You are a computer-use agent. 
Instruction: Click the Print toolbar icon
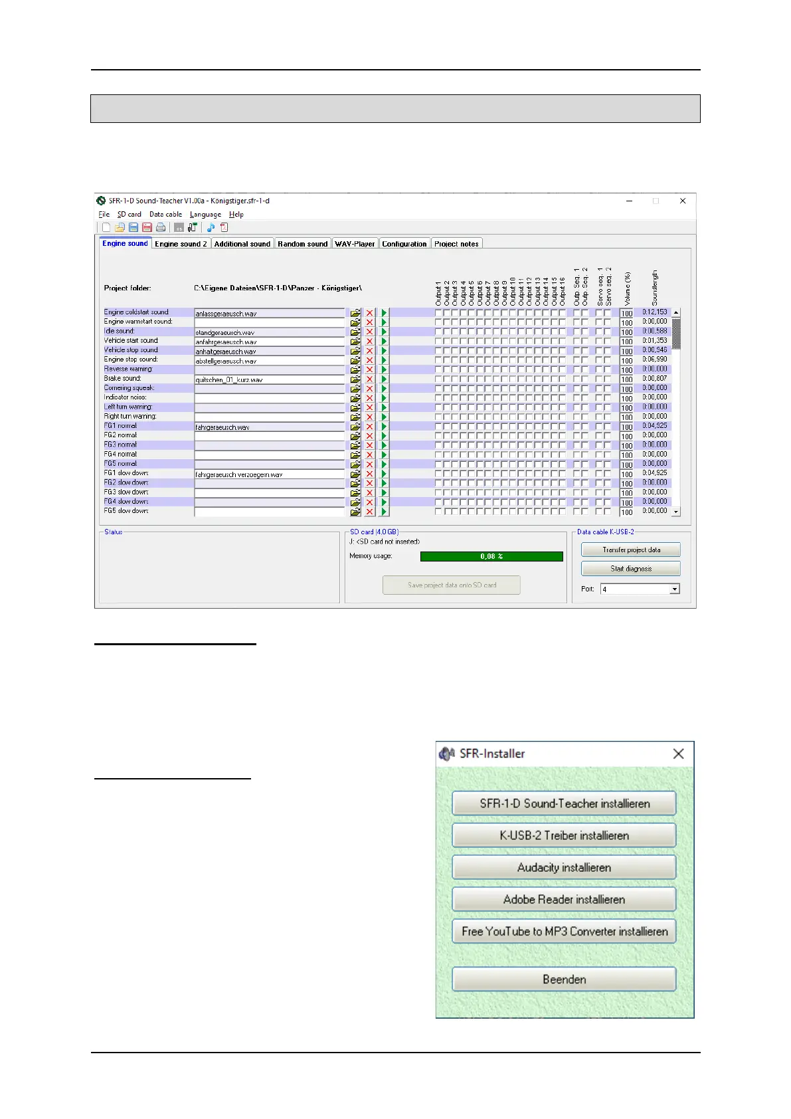point(161,227)
